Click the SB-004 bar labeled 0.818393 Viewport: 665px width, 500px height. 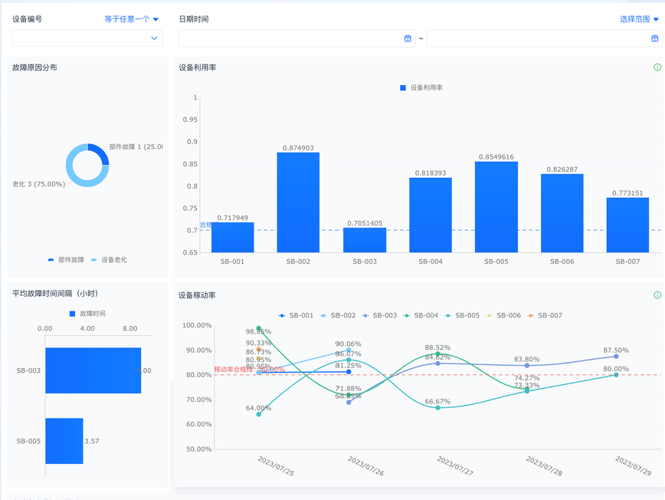[x=431, y=215]
